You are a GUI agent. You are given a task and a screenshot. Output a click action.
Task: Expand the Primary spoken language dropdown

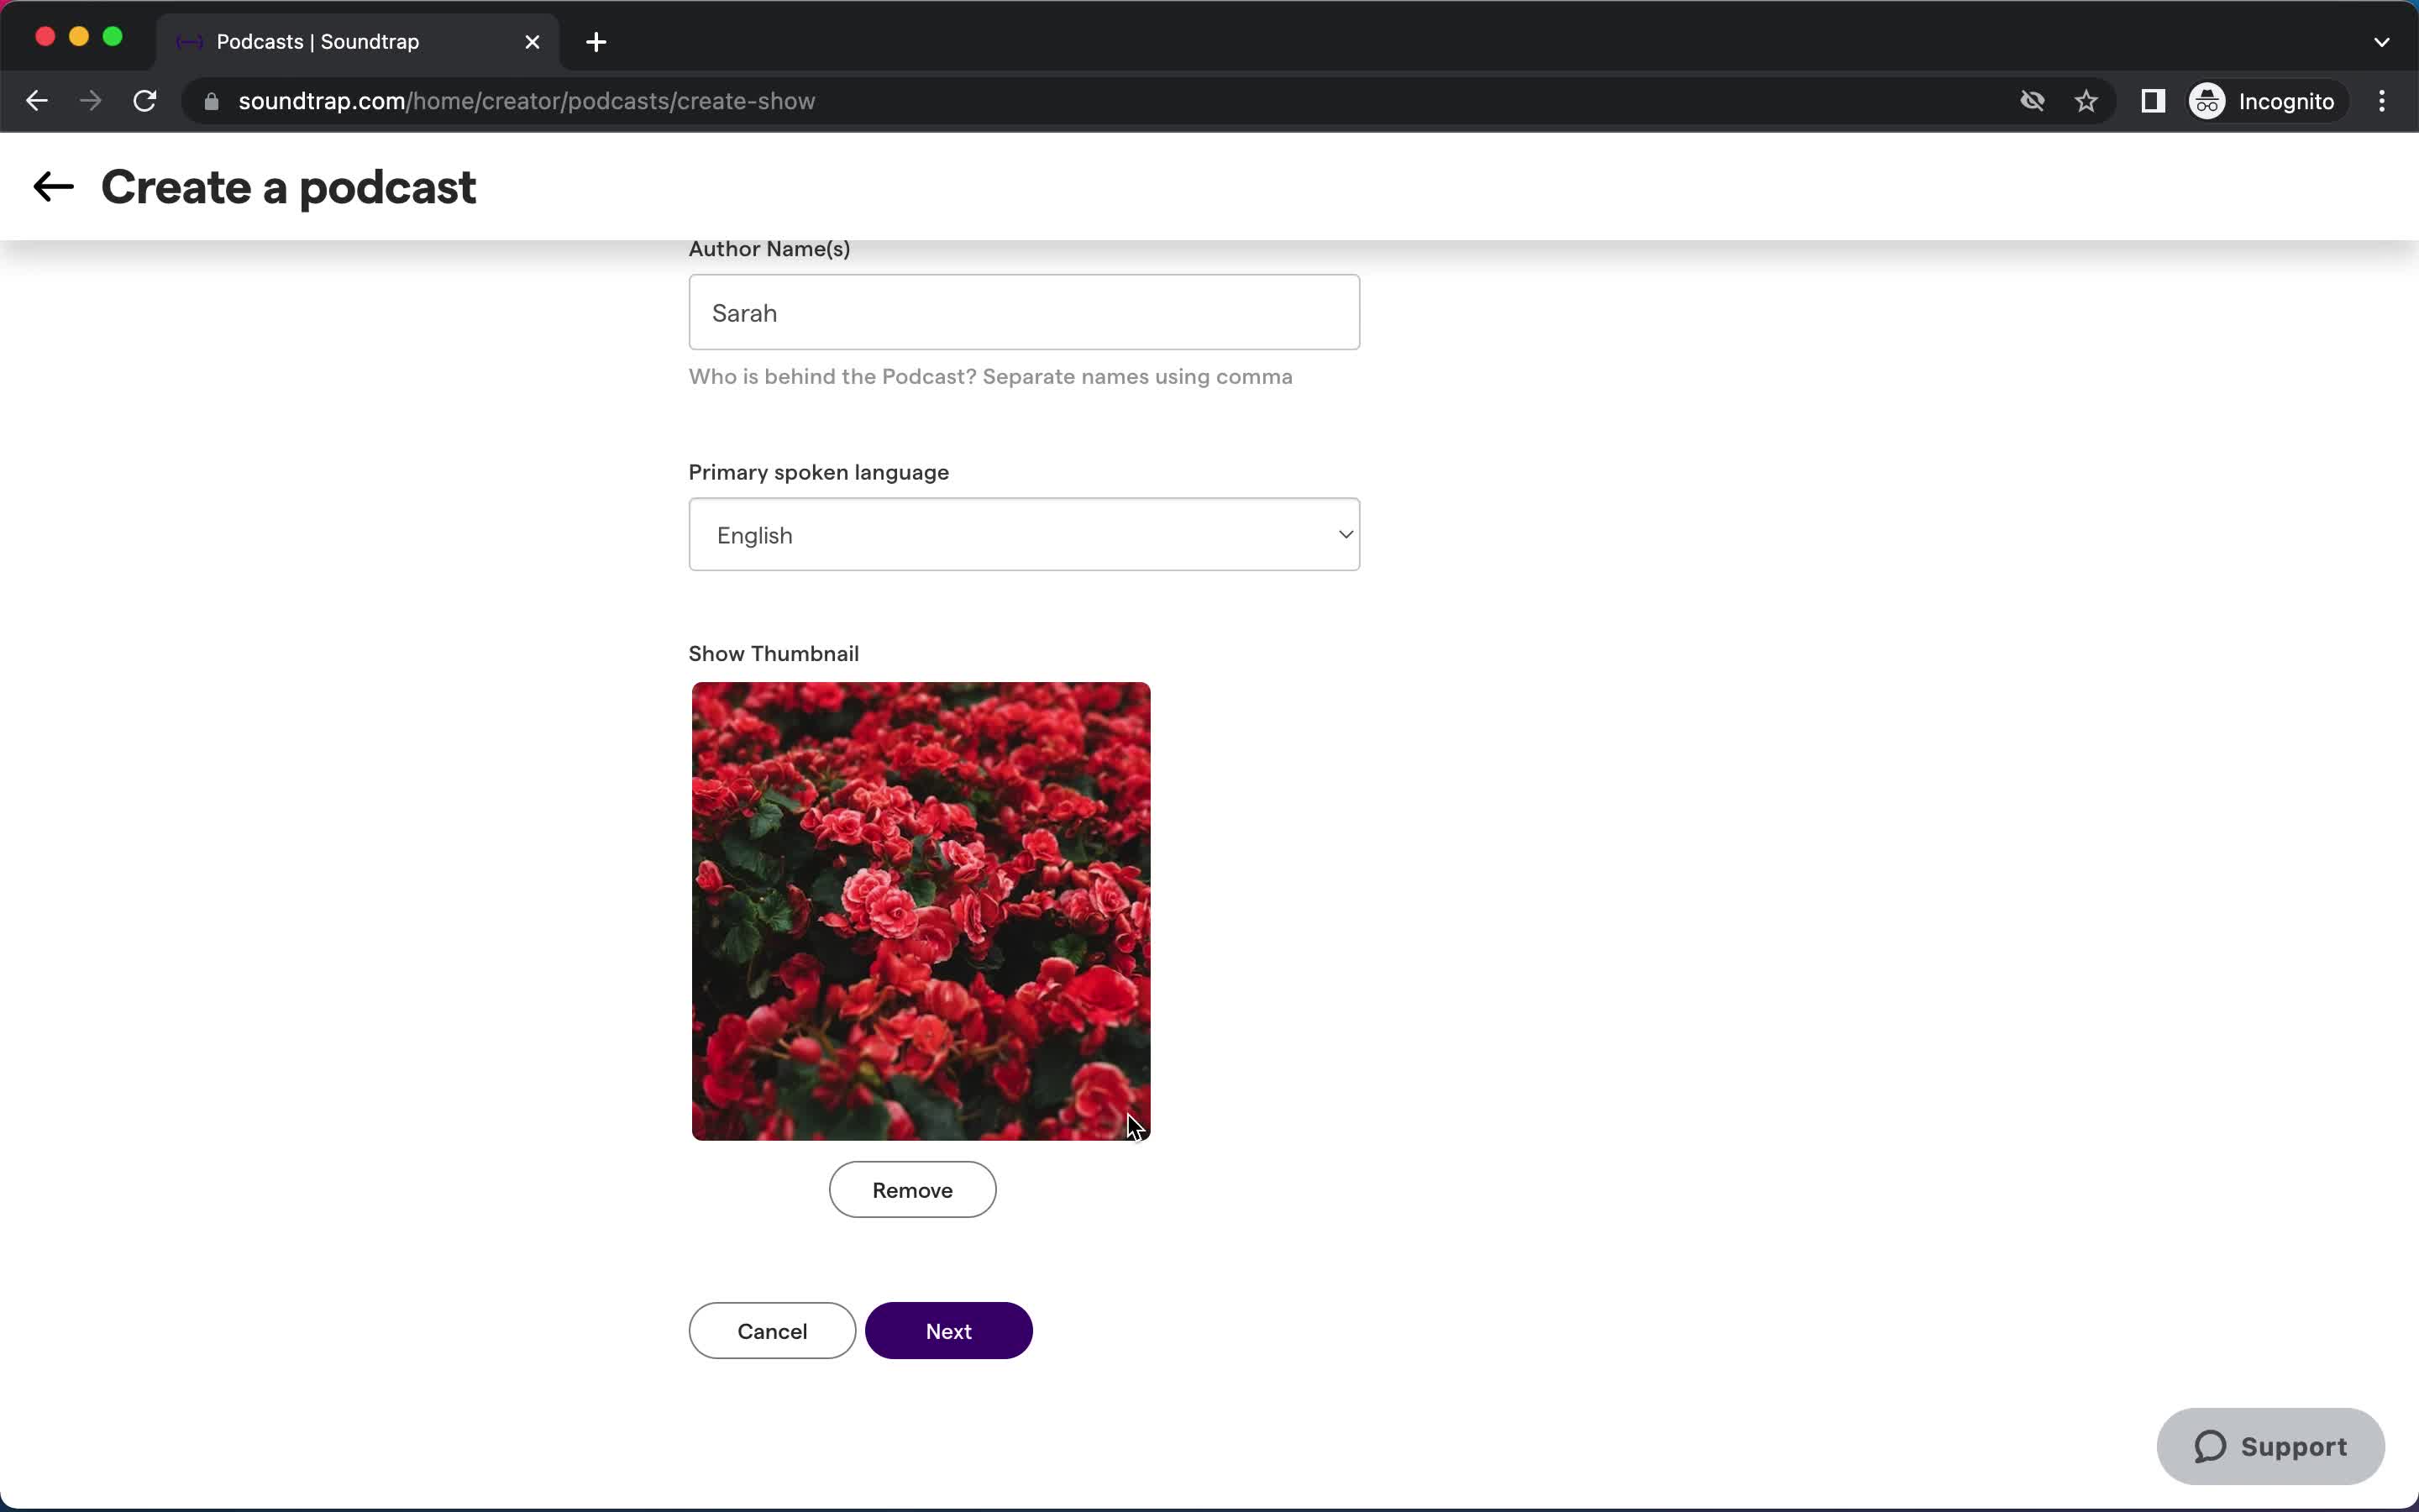pyautogui.click(x=1024, y=535)
